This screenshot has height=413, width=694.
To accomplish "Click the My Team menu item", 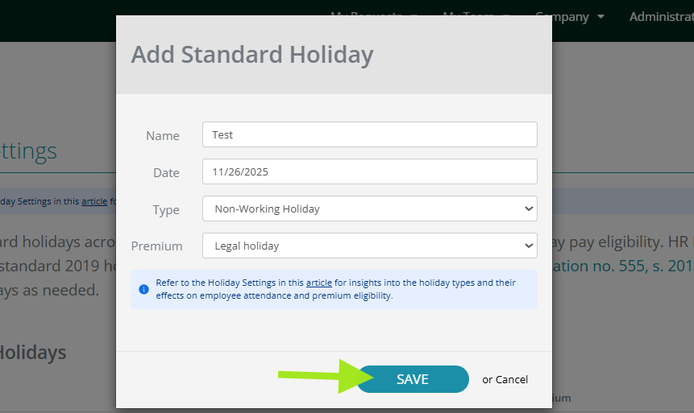I will (476, 14).
